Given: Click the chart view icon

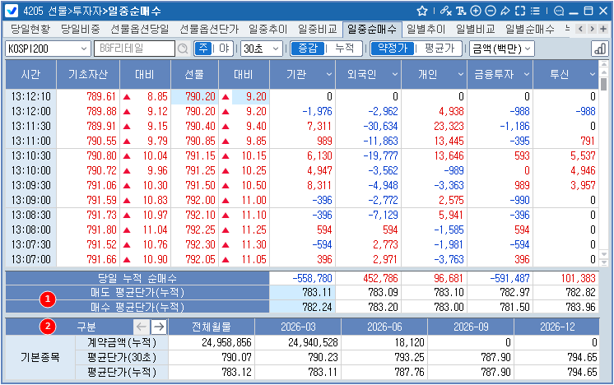Looking at the screenshot, I should pyautogui.click(x=598, y=49).
